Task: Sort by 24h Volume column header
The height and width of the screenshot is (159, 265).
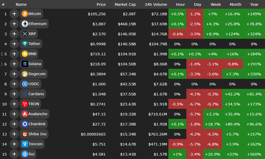Action: point(156,4)
